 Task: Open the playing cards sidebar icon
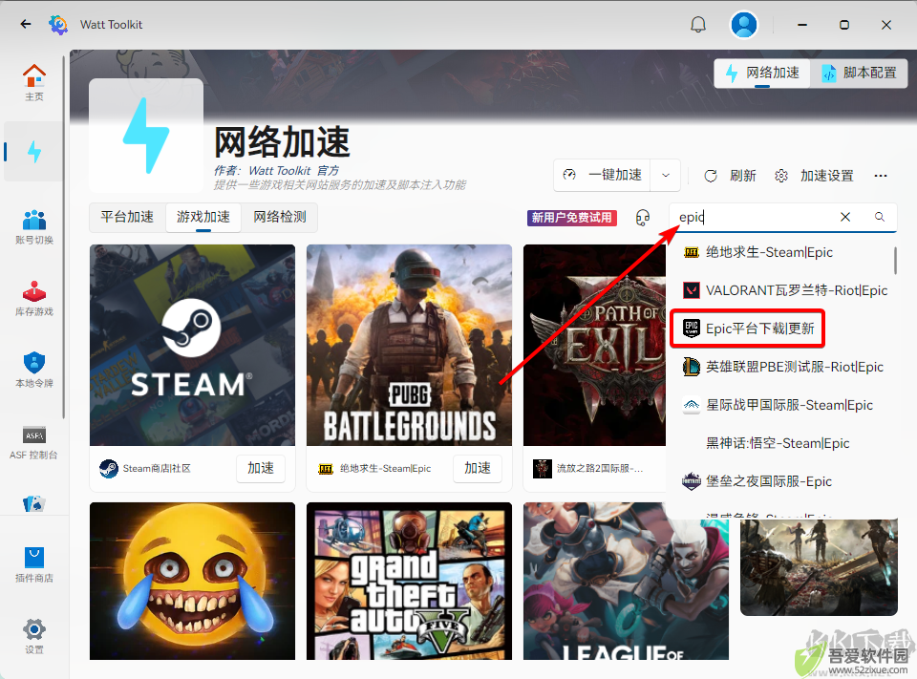coord(34,503)
